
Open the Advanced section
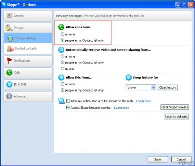pos(28,96)
